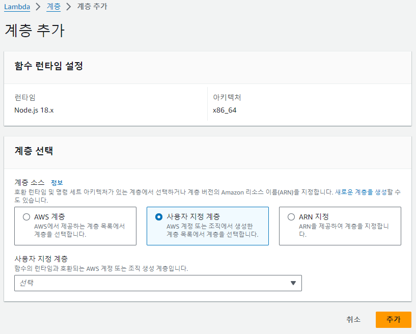
Task: Click the 함수 런타임 설정 heading
Action: click(49, 66)
